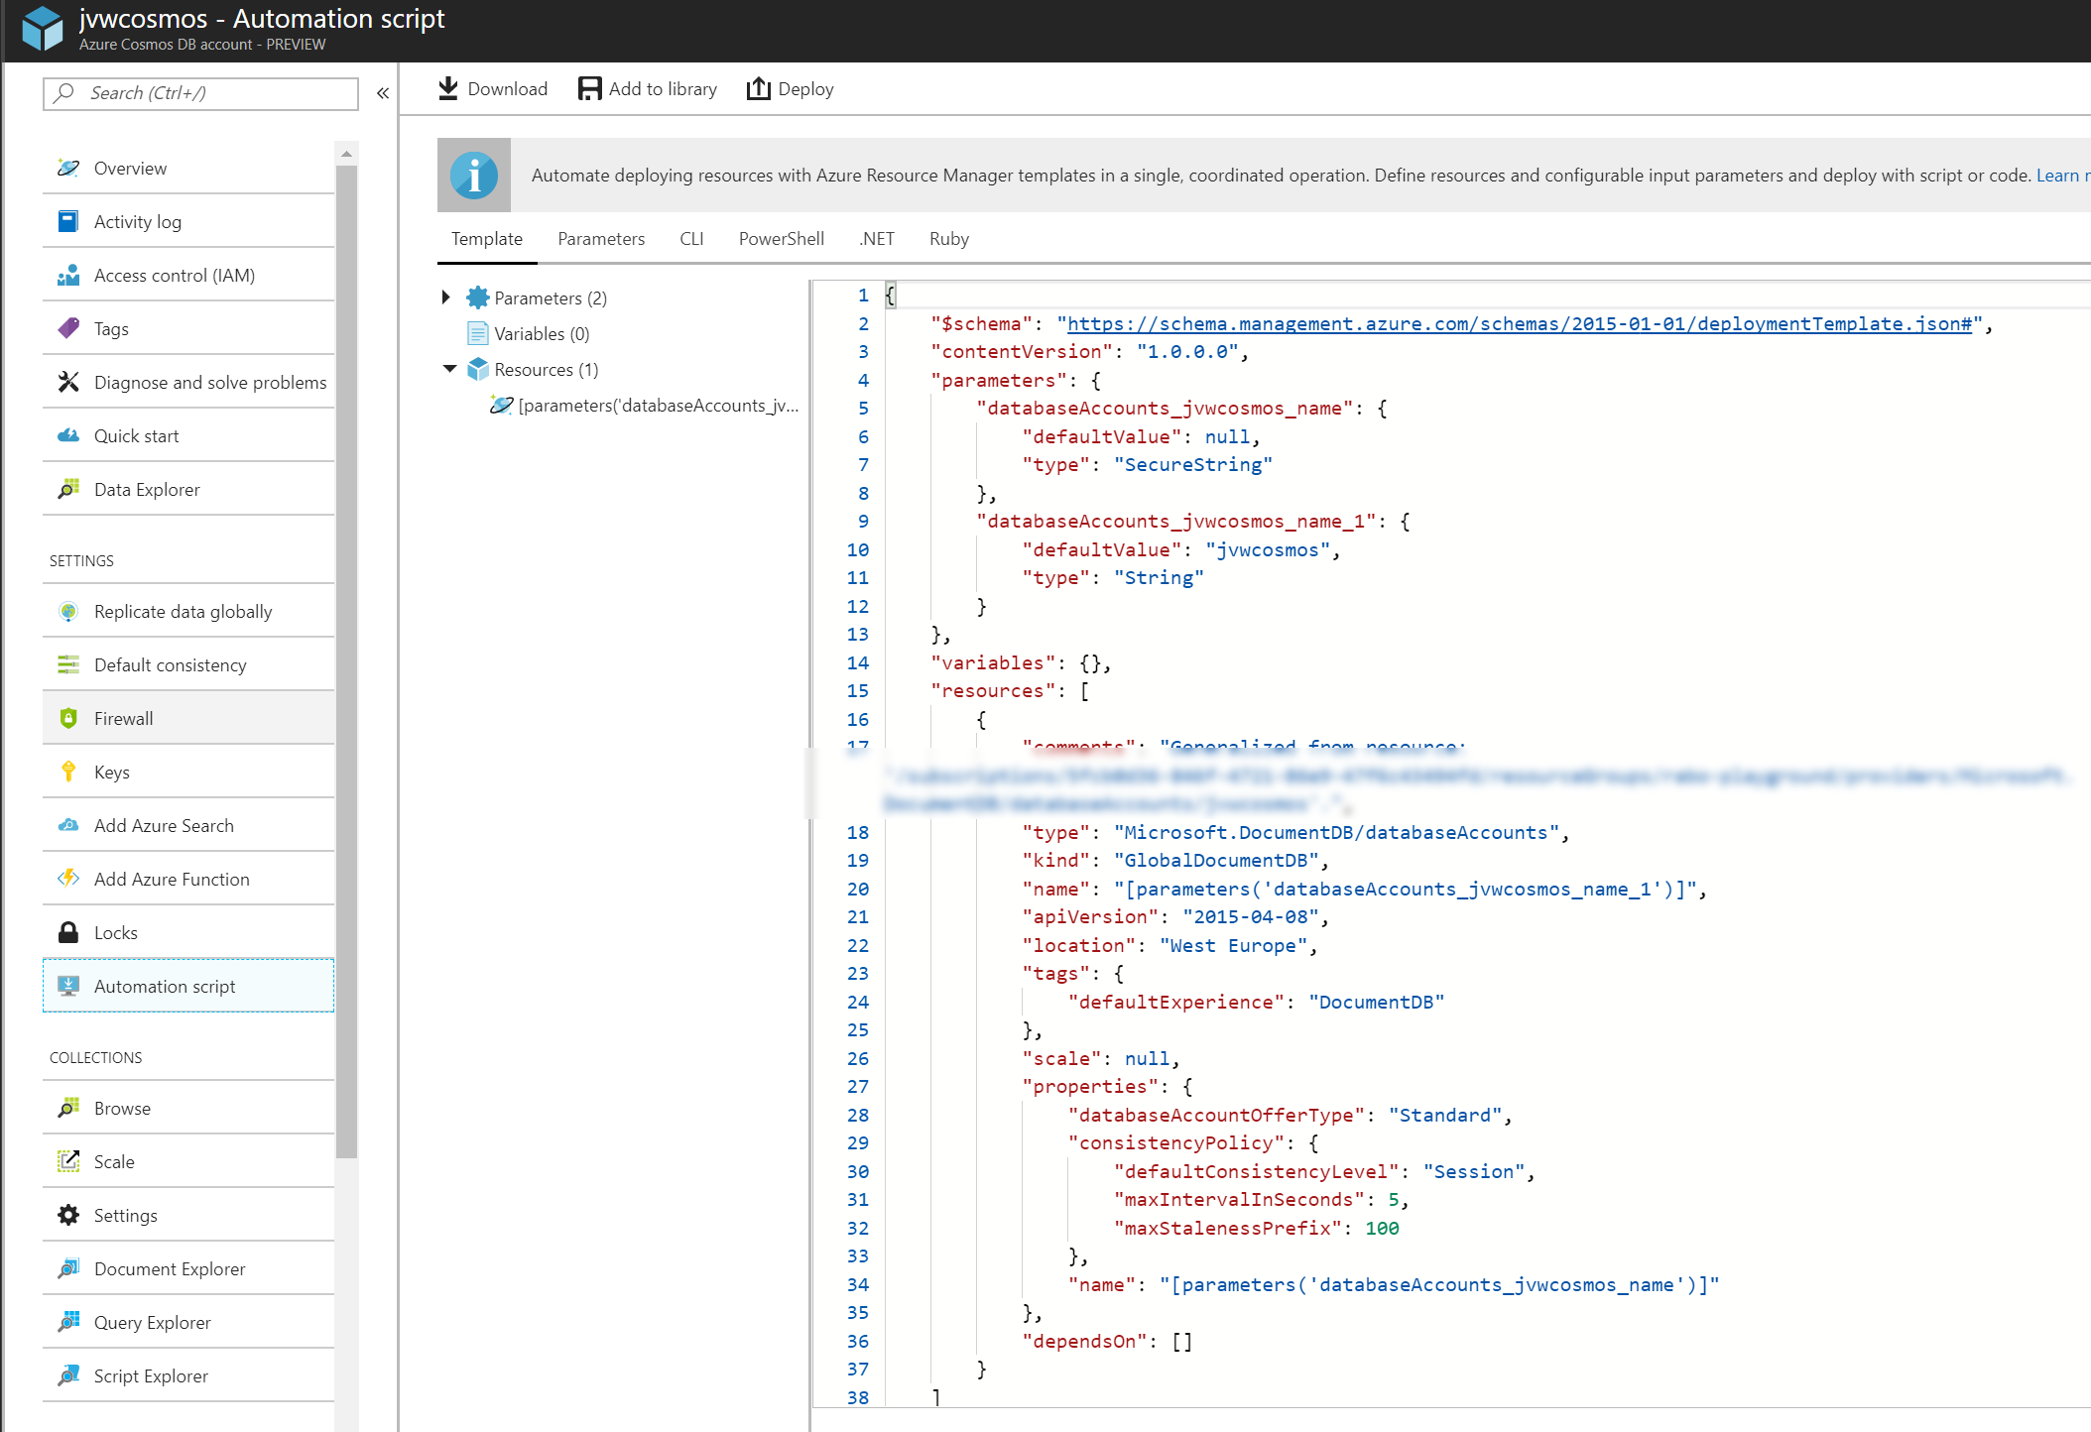Open the Document Explorer icon
This screenshot has width=2091, height=1432.
click(67, 1268)
